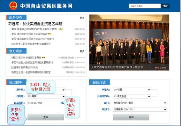Click the 中国自由贸易区服务网 site title
The width and height of the screenshot is (181, 126).
(46, 6)
